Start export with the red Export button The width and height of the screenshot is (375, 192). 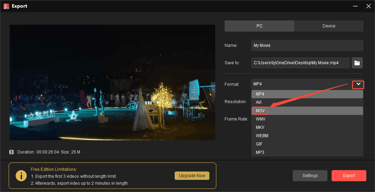pyautogui.click(x=349, y=175)
